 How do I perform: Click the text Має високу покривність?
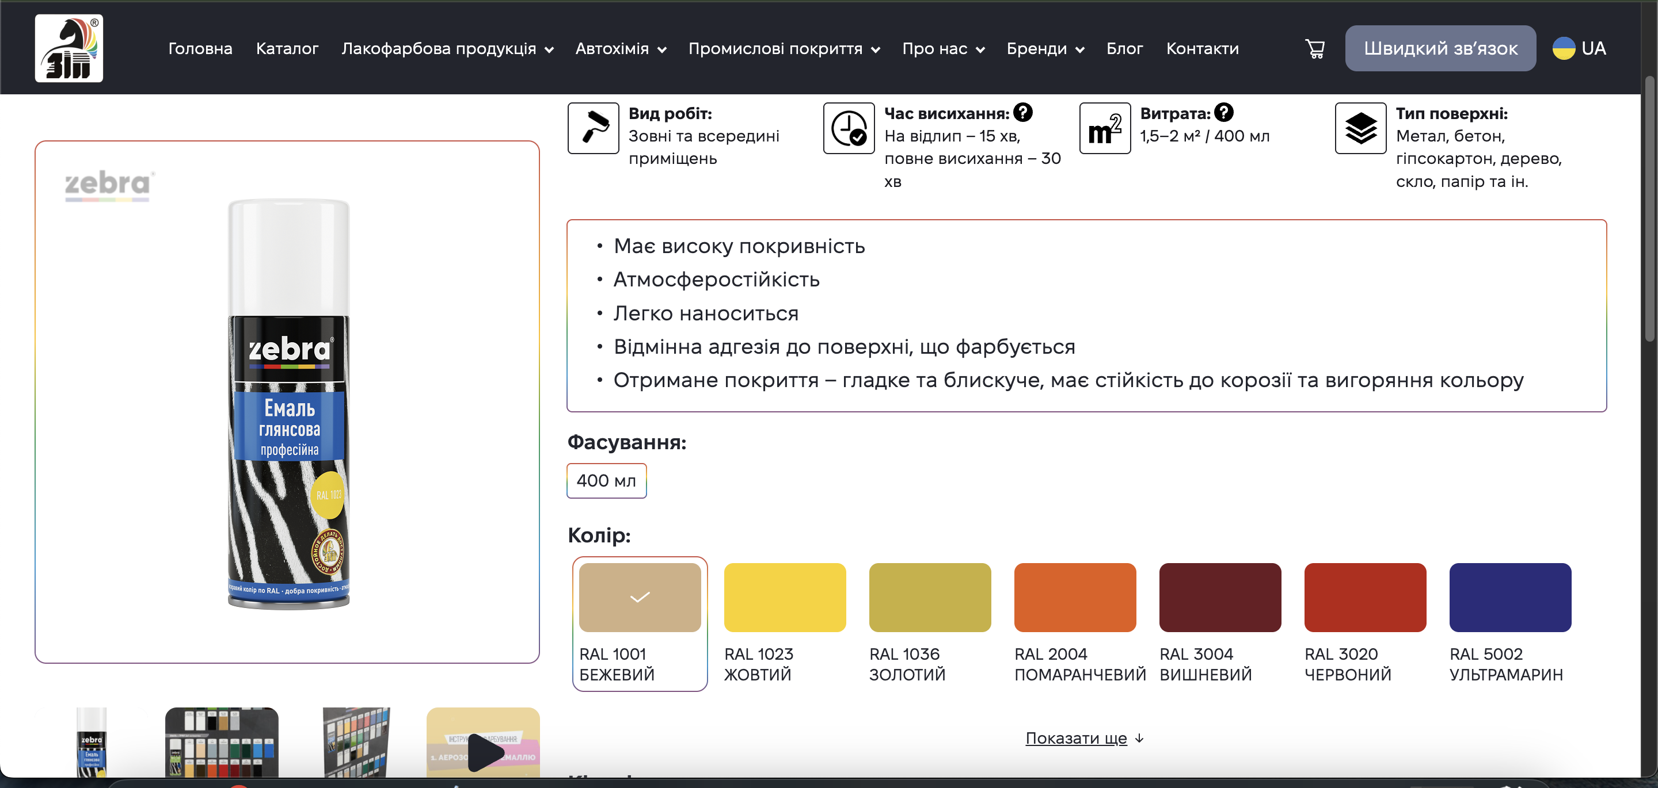point(739,246)
